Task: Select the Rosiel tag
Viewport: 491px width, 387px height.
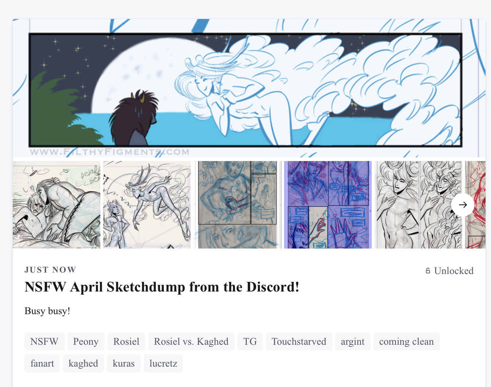Action: click(x=126, y=341)
